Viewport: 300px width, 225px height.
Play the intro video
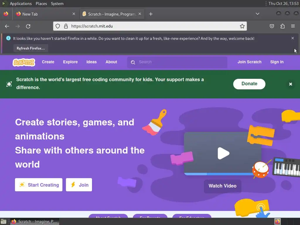coord(223,153)
